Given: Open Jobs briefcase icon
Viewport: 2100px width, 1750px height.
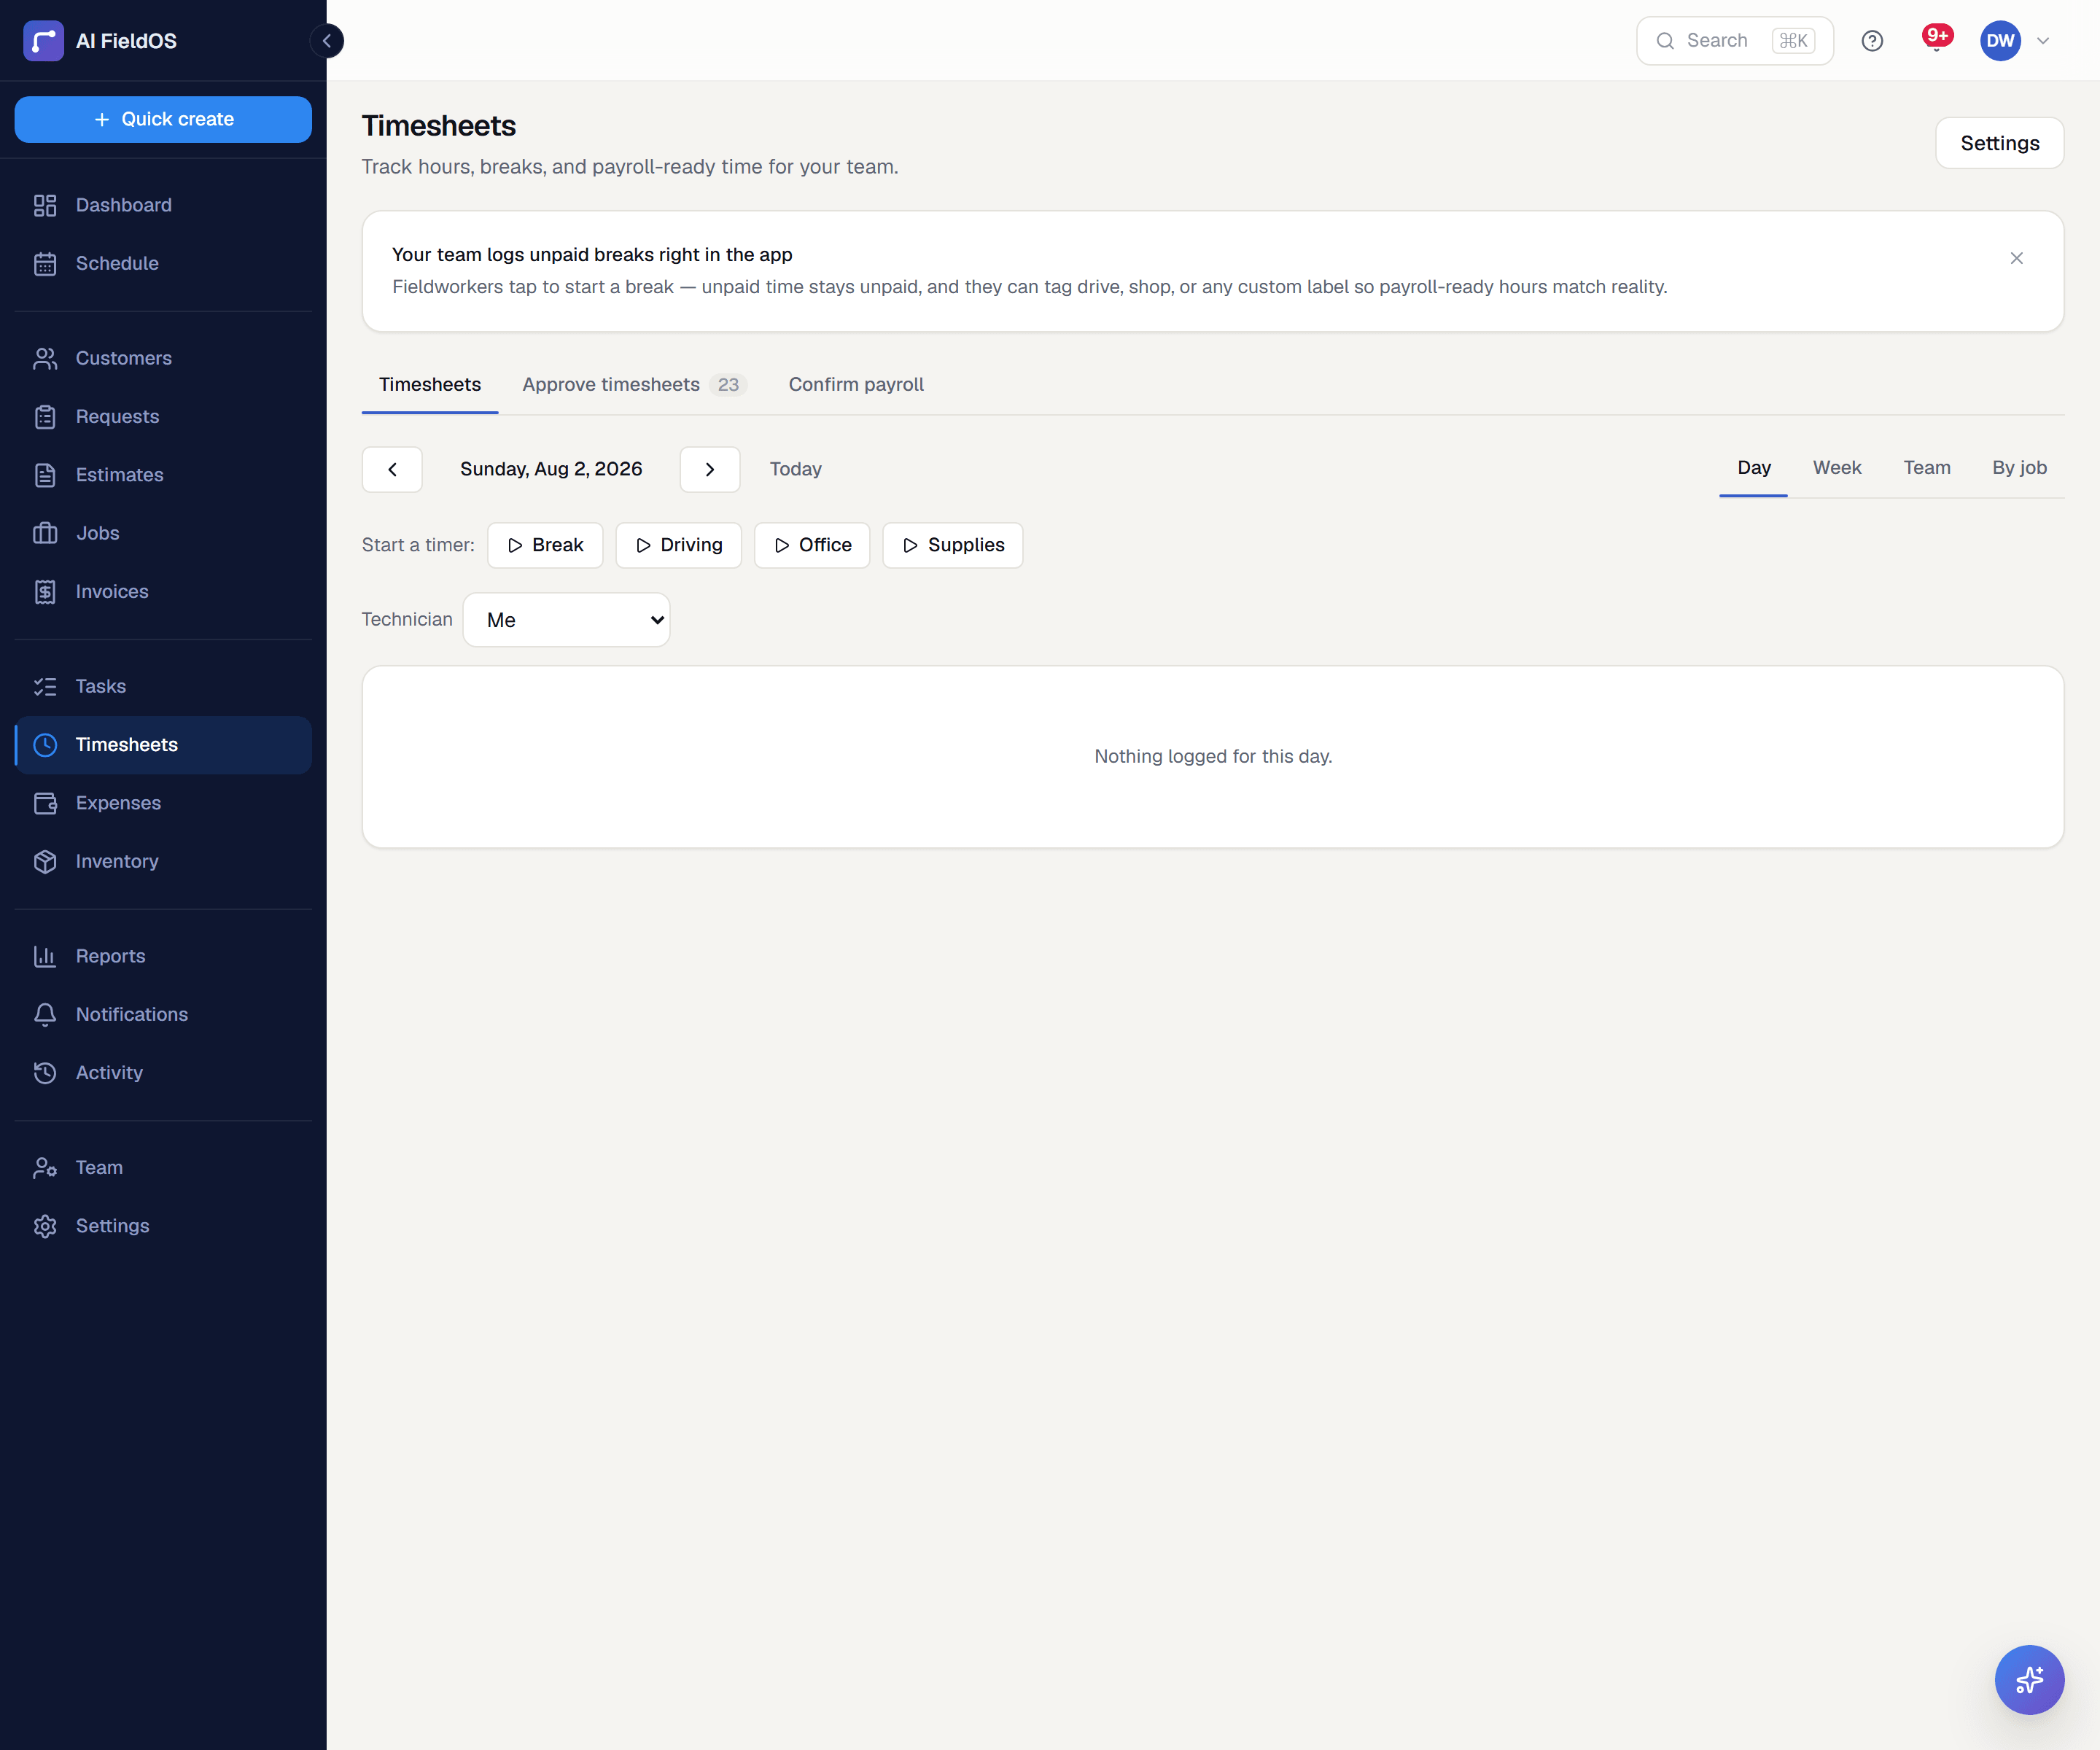Looking at the screenshot, I should [x=45, y=533].
